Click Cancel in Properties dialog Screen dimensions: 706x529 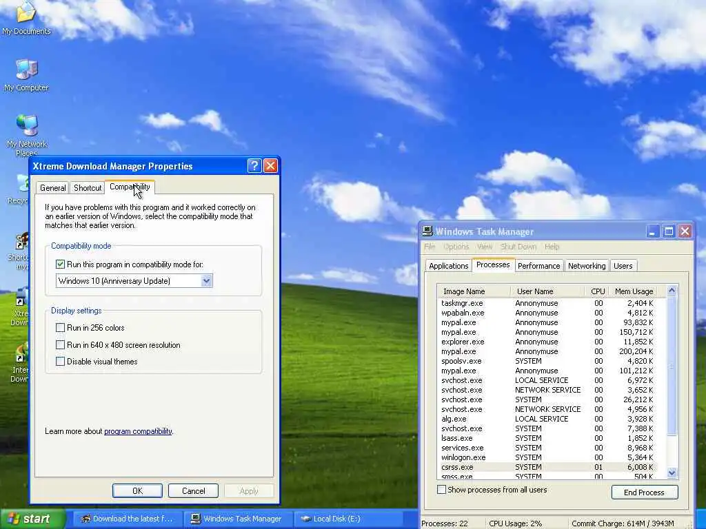193,490
